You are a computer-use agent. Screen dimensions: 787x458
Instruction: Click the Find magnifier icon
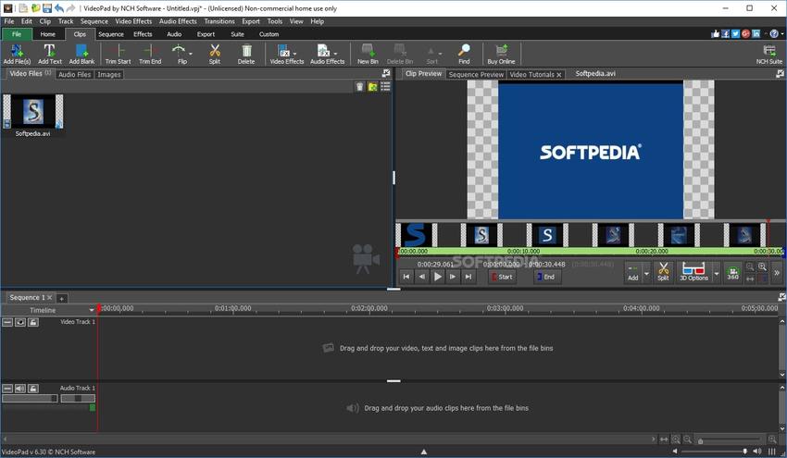[464, 54]
